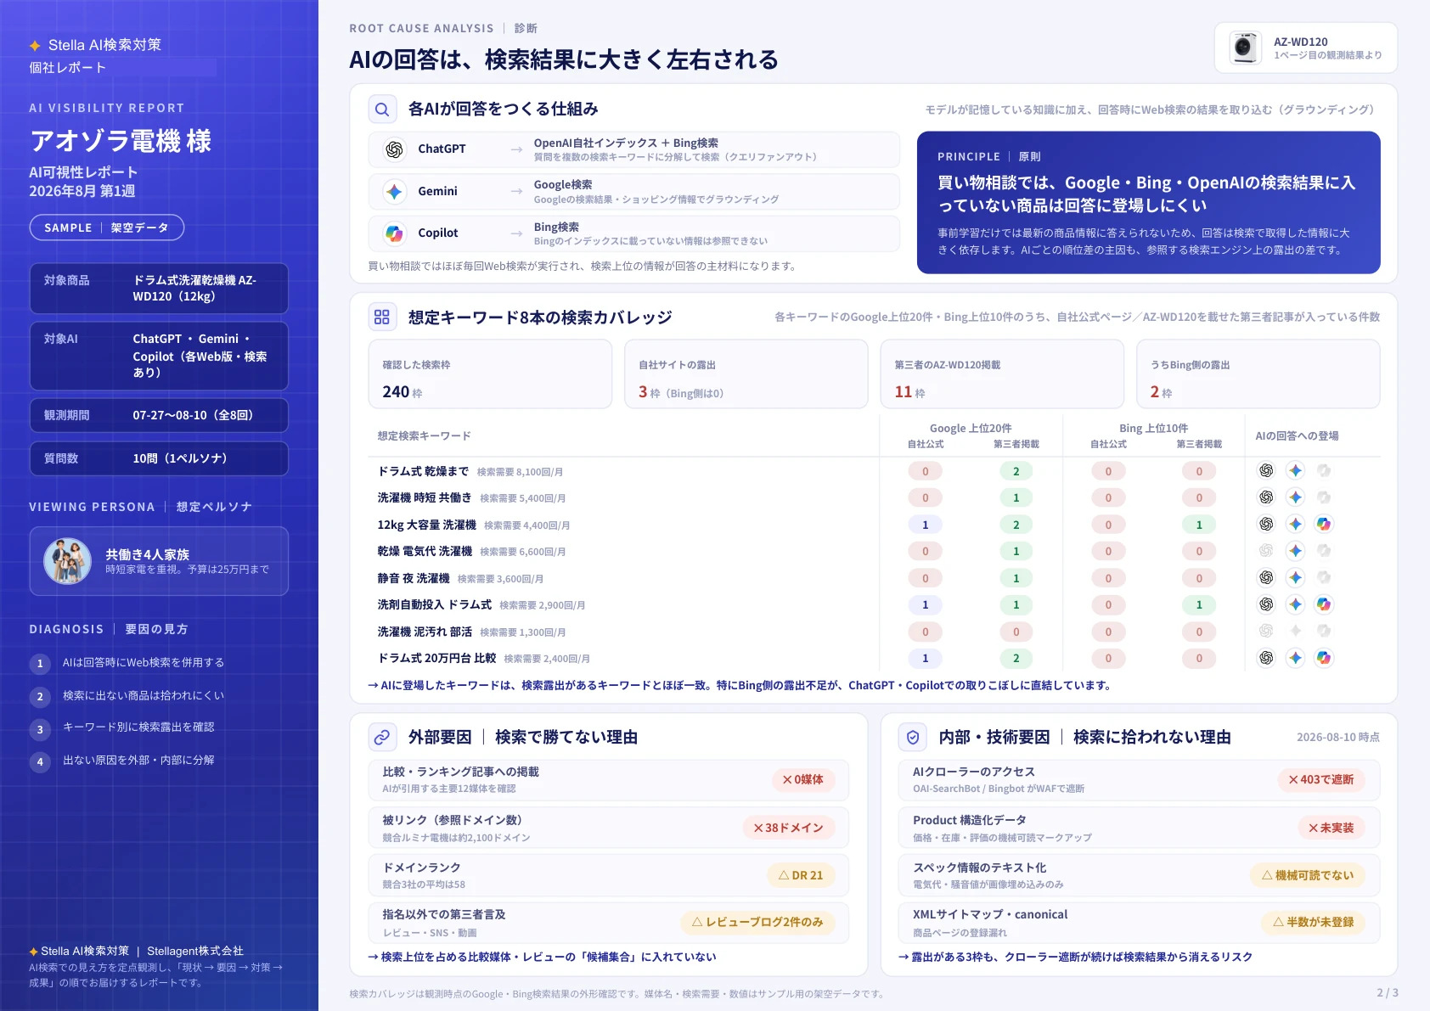Click the step 3 badge under DIAGNOSIS
This screenshot has height=1011, width=1430.
tap(40, 729)
